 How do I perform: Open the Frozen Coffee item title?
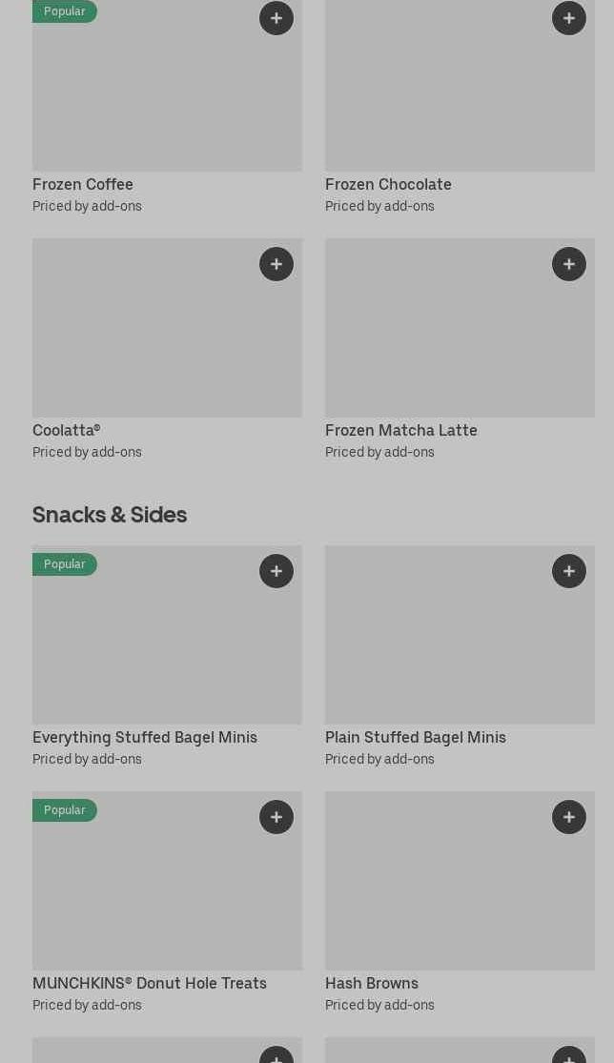(83, 184)
